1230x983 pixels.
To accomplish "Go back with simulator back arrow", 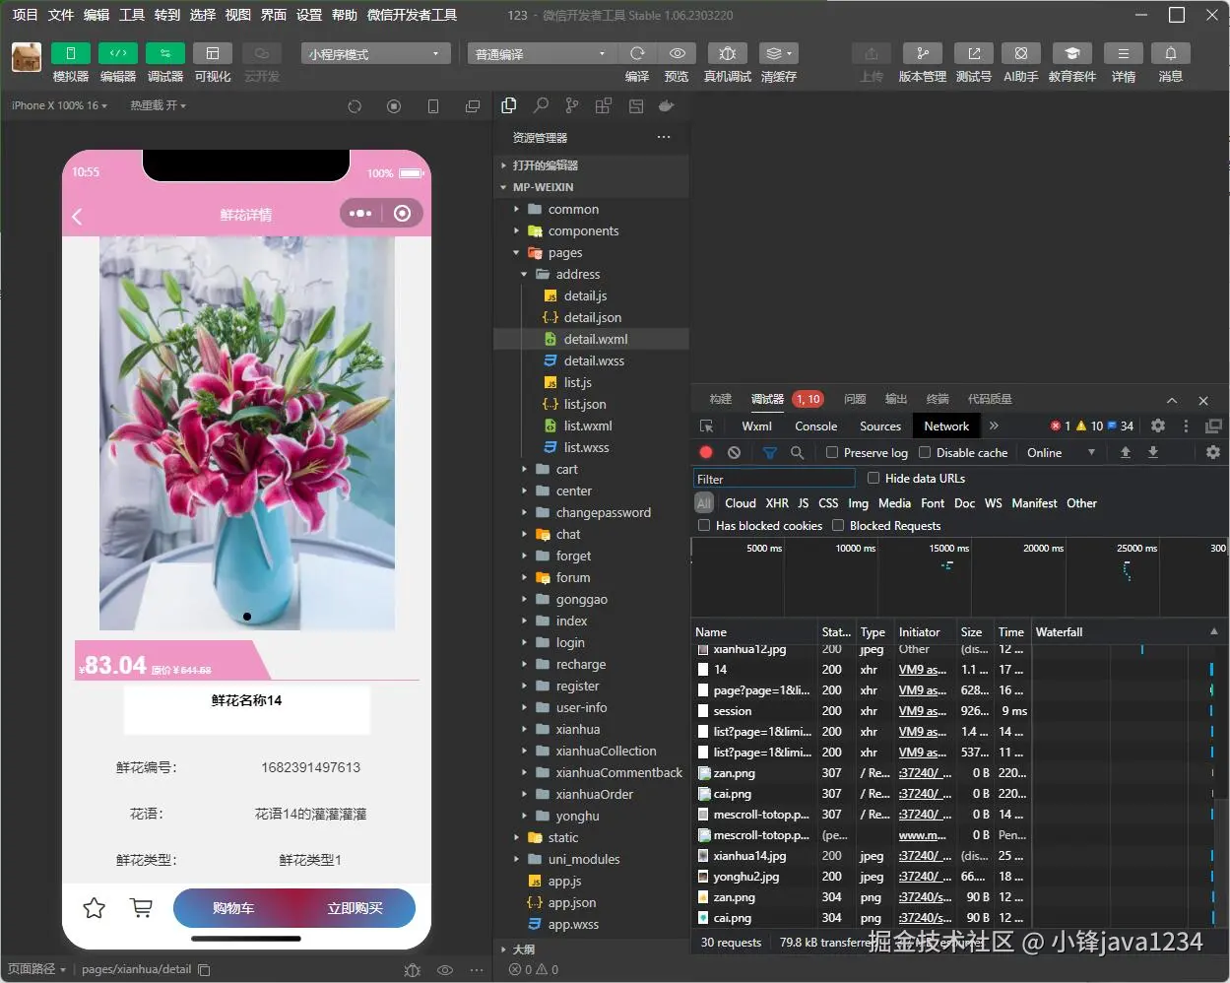I will [x=77, y=215].
